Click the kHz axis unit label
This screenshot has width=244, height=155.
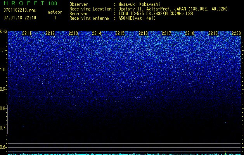point(3,31)
